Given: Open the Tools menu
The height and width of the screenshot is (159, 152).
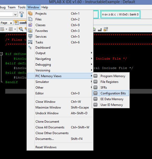Looking at the screenshot, I should [x=22, y=7].
